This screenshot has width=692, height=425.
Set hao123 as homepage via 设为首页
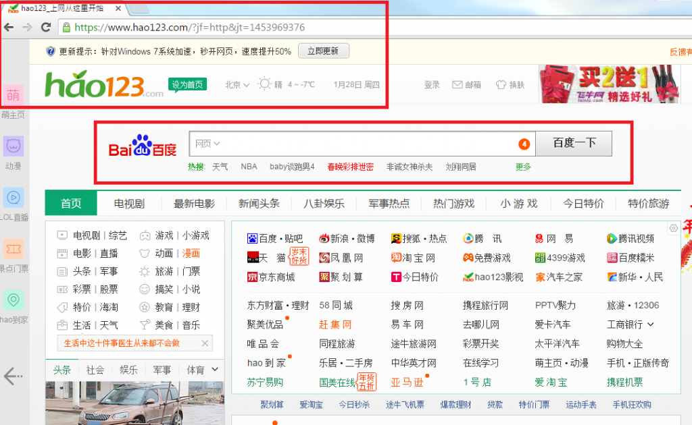tap(187, 85)
